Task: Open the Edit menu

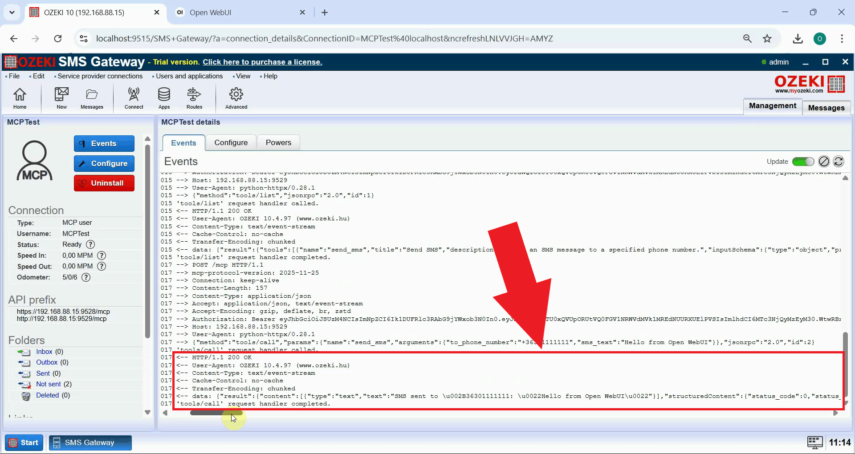Action: coord(38,76)
